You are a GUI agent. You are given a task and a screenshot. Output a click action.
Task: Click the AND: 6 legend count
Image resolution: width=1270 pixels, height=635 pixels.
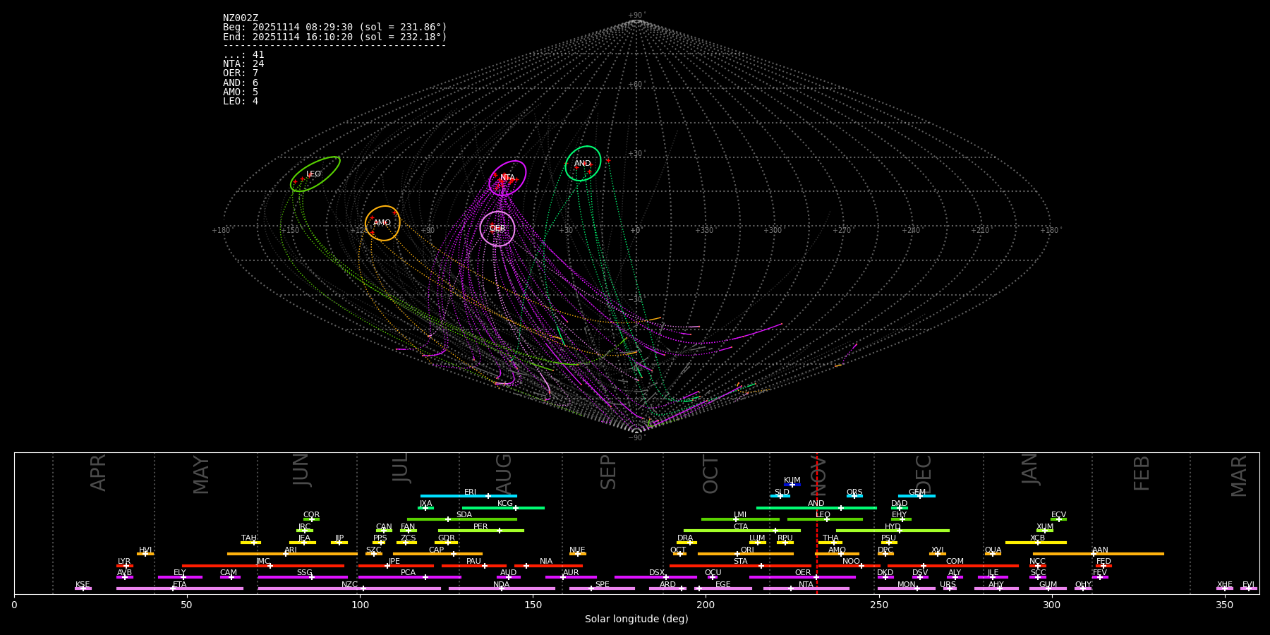(241, 83)
